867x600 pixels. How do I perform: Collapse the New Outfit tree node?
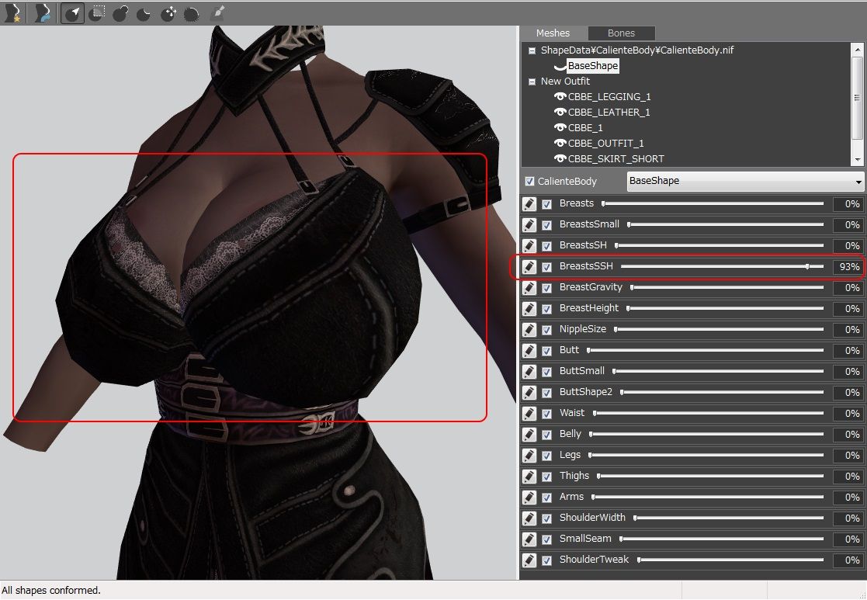(532, 82)
